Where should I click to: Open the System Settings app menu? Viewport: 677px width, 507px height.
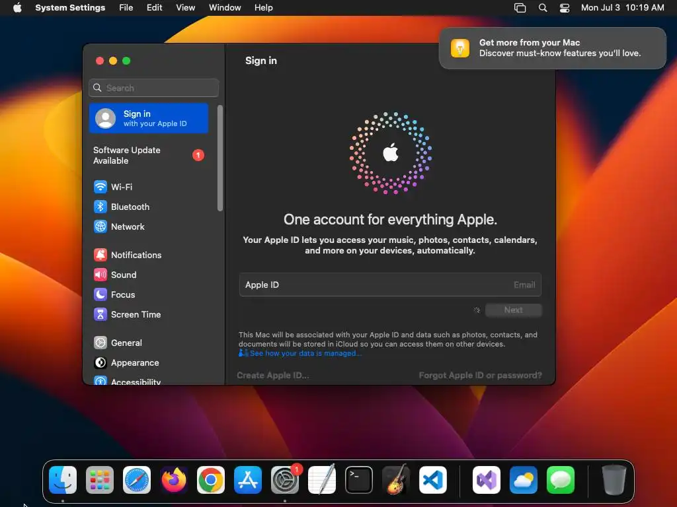pos(70,8)
